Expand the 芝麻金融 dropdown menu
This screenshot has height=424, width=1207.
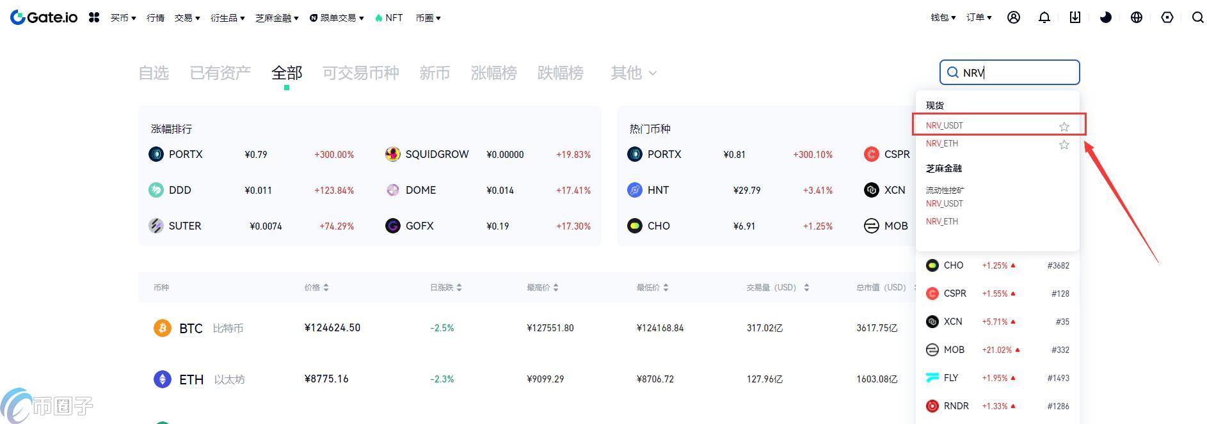(x=276, y=18)
